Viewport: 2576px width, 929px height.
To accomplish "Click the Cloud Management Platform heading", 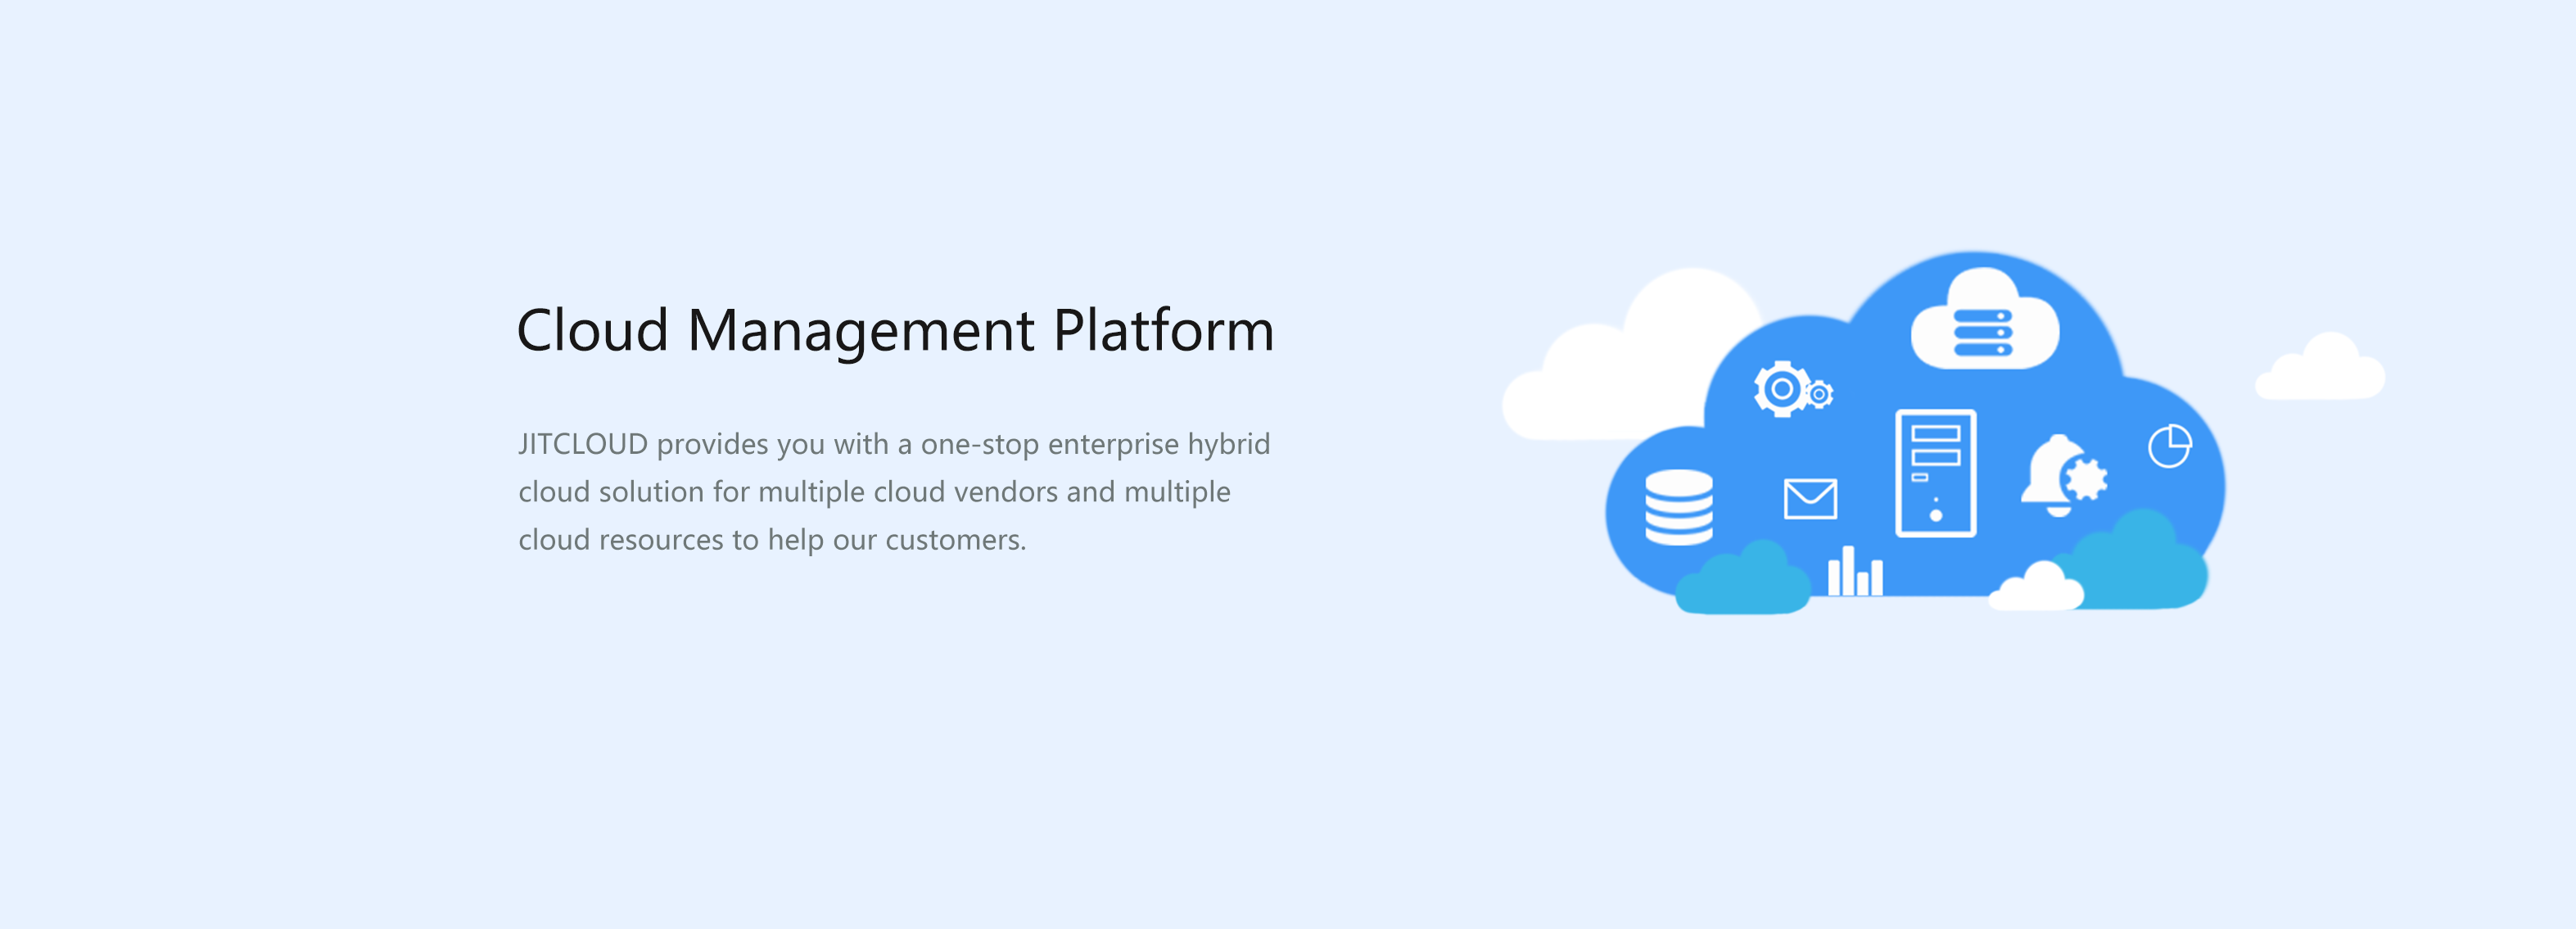I will pyautogui.click(x=895, y=330).
